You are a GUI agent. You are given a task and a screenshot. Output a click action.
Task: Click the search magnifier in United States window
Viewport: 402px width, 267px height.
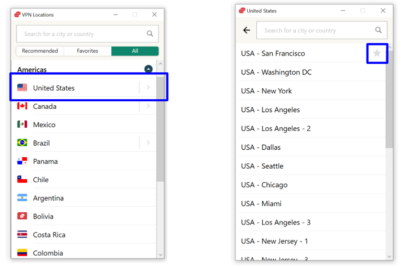click(x=379, y=30)
